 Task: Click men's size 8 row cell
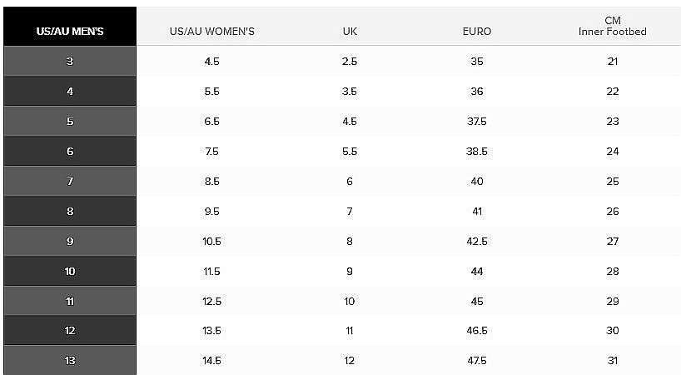click(x=70, y=211)
